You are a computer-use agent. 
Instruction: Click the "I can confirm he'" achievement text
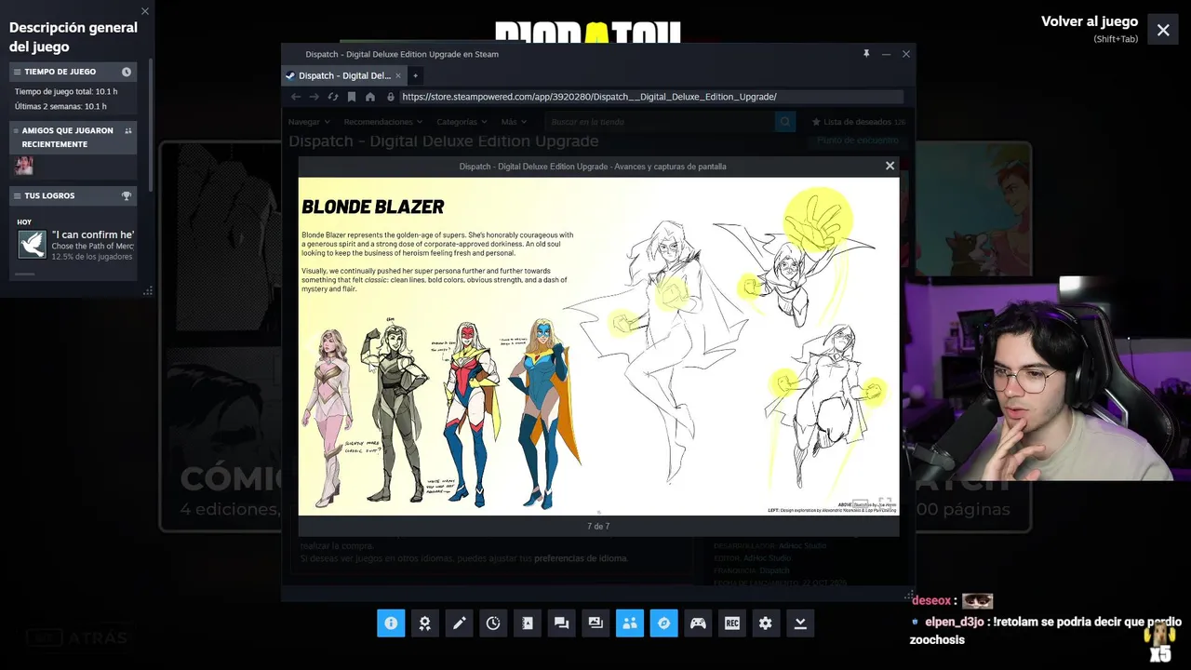(x=93, y=234)
